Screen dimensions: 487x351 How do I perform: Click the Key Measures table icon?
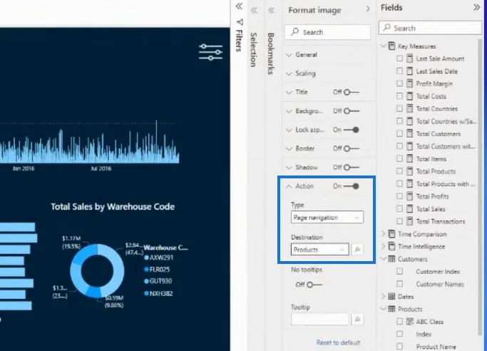coord(391,46)
